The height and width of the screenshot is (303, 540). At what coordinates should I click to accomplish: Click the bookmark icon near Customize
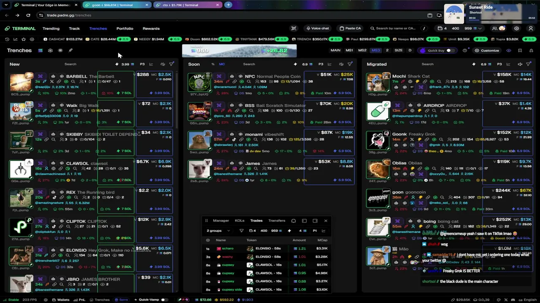point(520,50)
